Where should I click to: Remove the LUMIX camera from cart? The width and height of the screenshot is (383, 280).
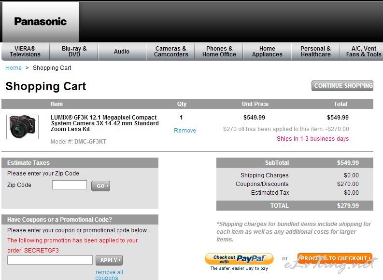(x=185, y=131)
